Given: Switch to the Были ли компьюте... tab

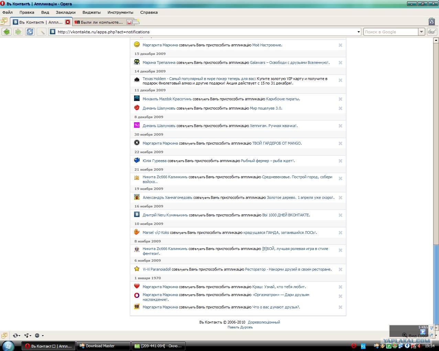Looking at the screenshot, I should pyautogui.click(x=102, y=22).
